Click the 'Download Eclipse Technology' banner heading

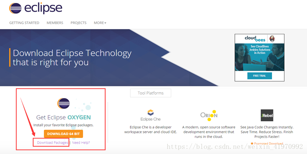pos(72,58)
